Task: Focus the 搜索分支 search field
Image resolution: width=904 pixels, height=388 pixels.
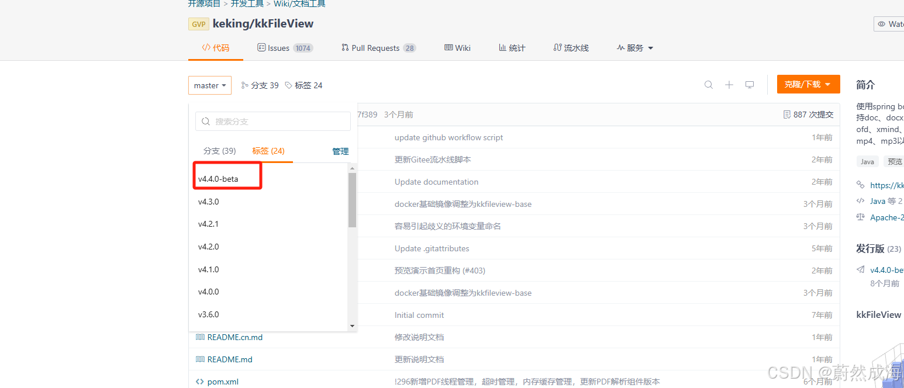Action: tap(273, 122)
